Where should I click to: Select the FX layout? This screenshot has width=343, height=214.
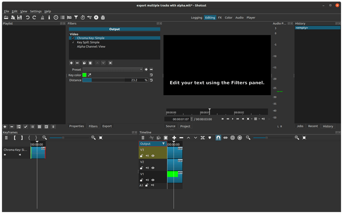tap(220, 18)
